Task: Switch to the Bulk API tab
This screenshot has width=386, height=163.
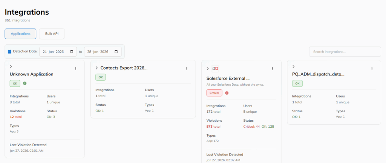Action: click(x=52, y=34)
